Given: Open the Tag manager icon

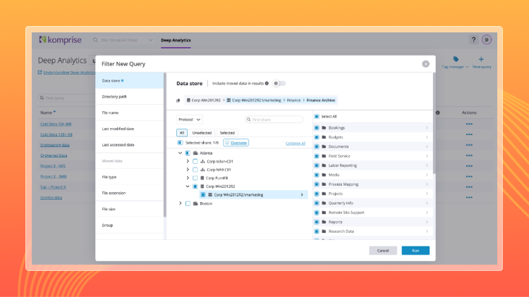Looking at the screenshot, I should pyautogui.click(x=456, y=60).
